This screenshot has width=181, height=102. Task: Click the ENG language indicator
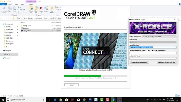[x=164, y=100]
